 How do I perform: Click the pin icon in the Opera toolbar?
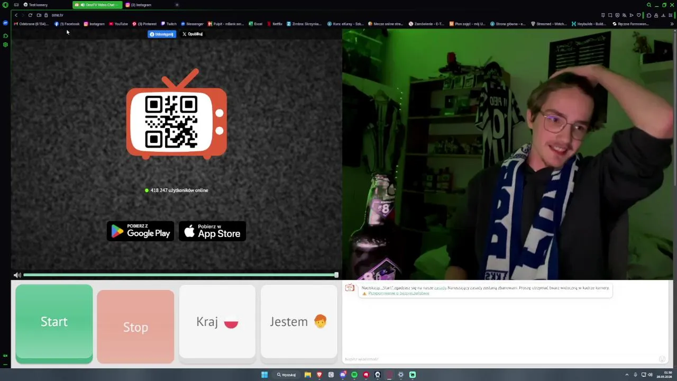(x=603, y=15)
